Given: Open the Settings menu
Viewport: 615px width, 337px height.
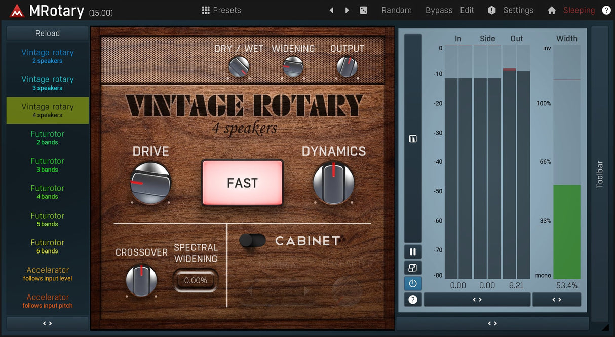Looking at the screenshot, I should (512, 10).
